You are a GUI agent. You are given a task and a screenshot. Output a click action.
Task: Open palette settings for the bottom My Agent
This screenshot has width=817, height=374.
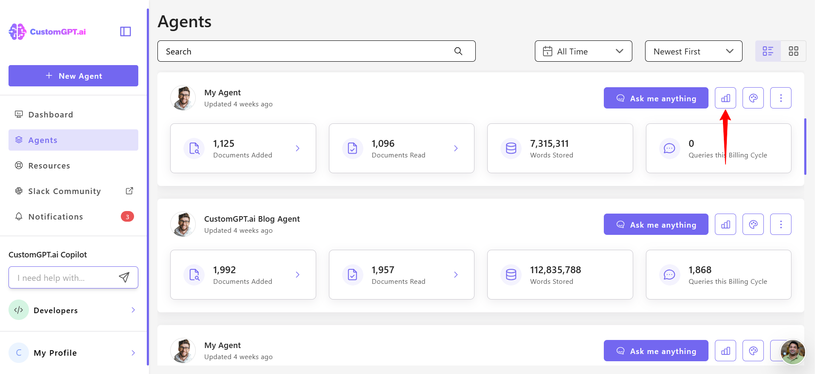coord(753,351)
